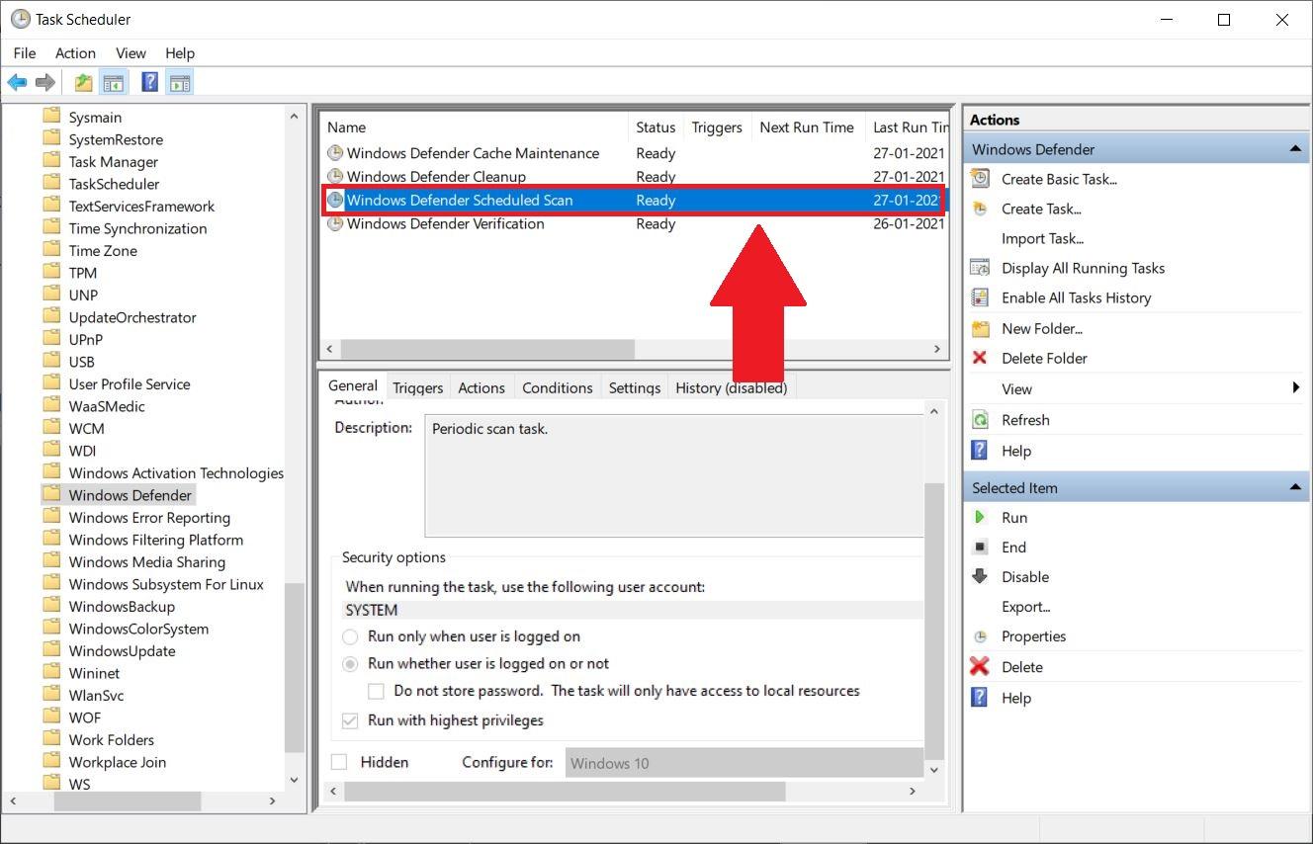Image resolution: width=1313 pixels, height=844 pixels.
Task: Click the Back arrow toolbar icon
Action: coord(17,83)
